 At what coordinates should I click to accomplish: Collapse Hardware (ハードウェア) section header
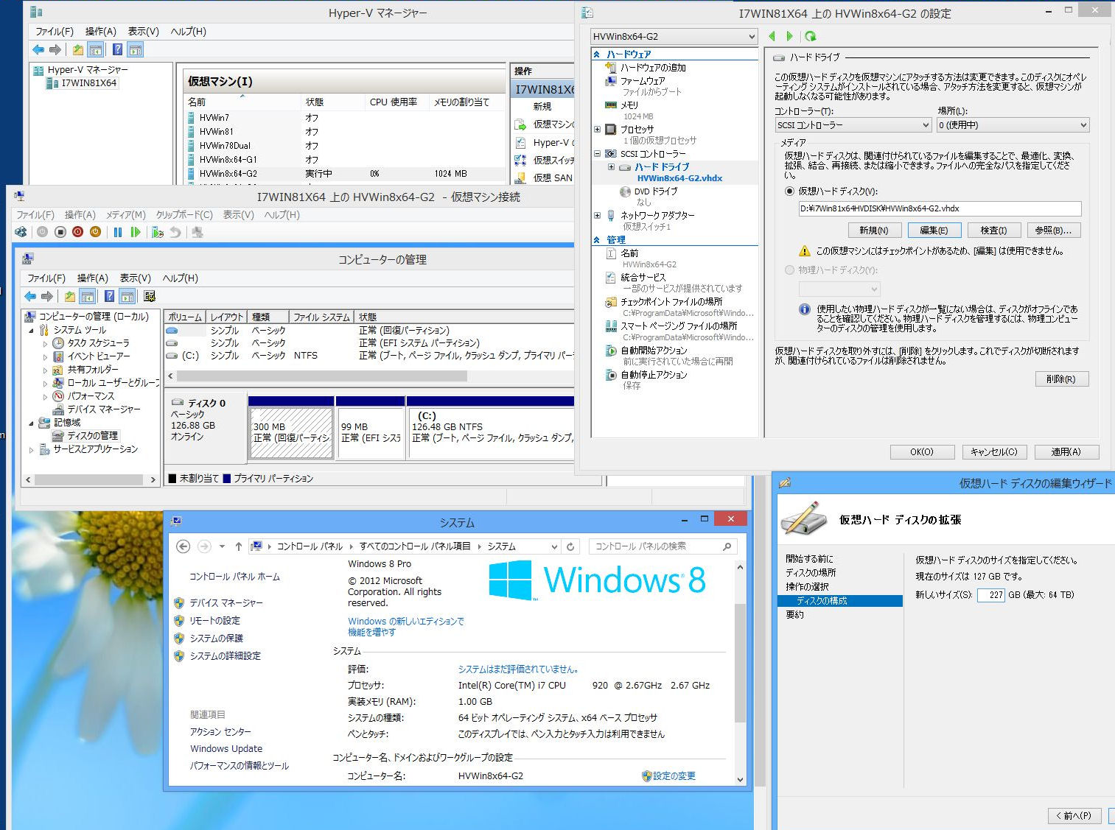click(x=596, y=54)
